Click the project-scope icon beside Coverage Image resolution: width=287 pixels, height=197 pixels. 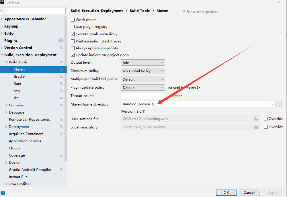61,155
